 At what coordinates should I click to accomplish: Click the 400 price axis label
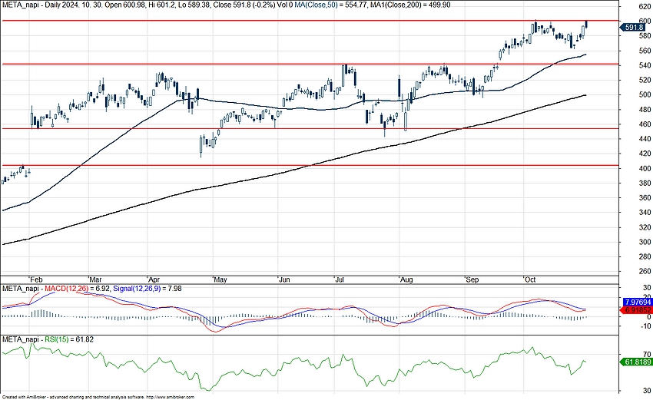click(645, 169)
